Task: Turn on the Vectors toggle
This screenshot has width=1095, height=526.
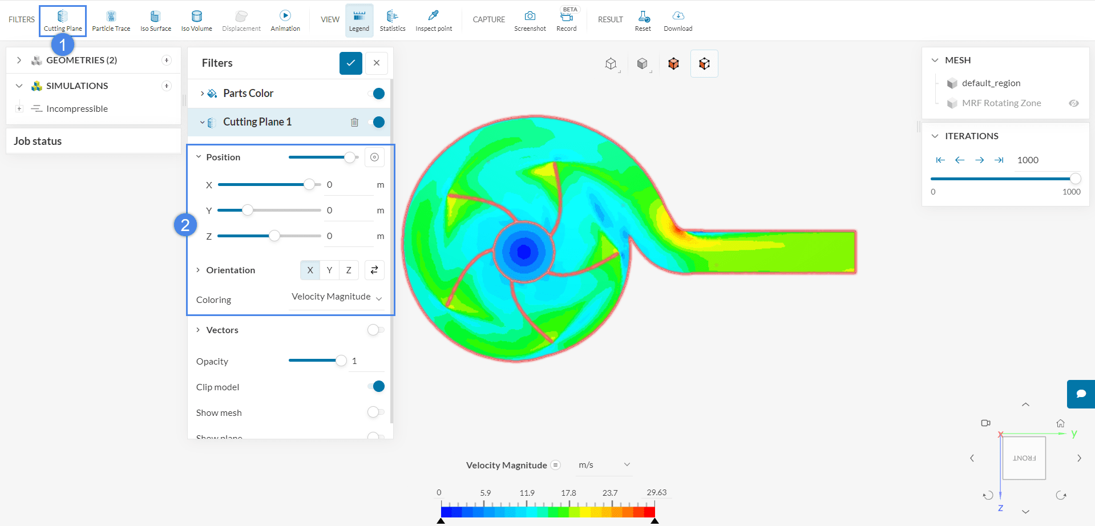Action: click(x=375, y=330)
